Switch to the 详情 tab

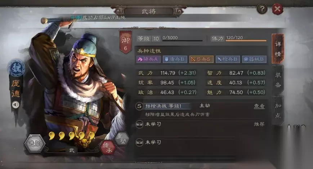click(x=278, y=49)
